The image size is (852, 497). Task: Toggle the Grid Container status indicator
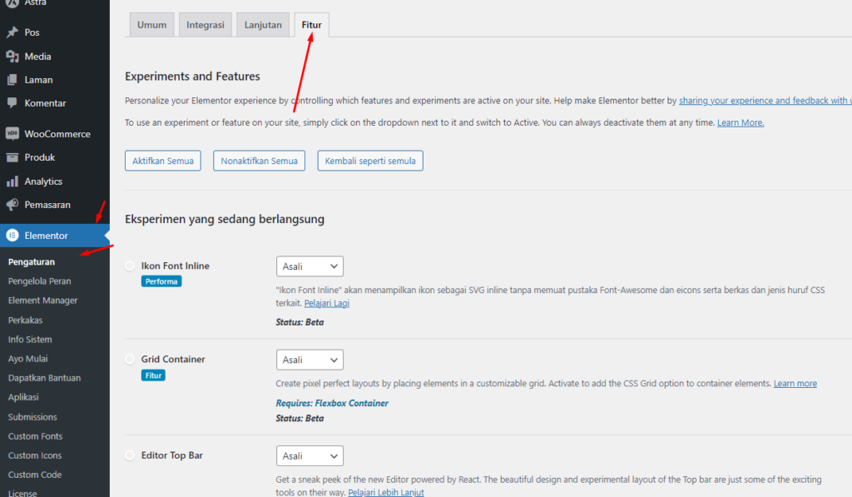coord(129,360)
